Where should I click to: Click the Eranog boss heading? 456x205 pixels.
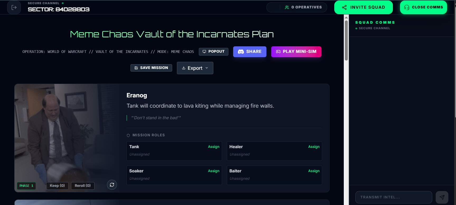pos(137,96)
